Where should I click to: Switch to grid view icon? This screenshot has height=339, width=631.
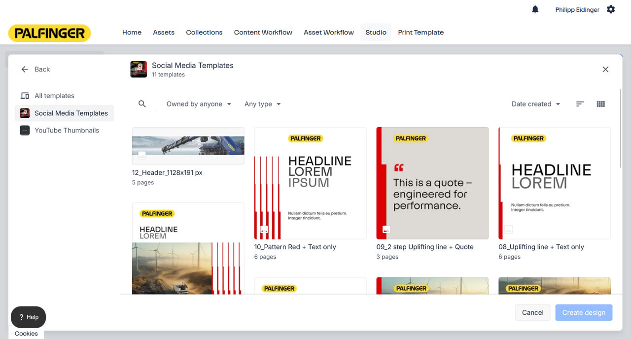point(600,104)
